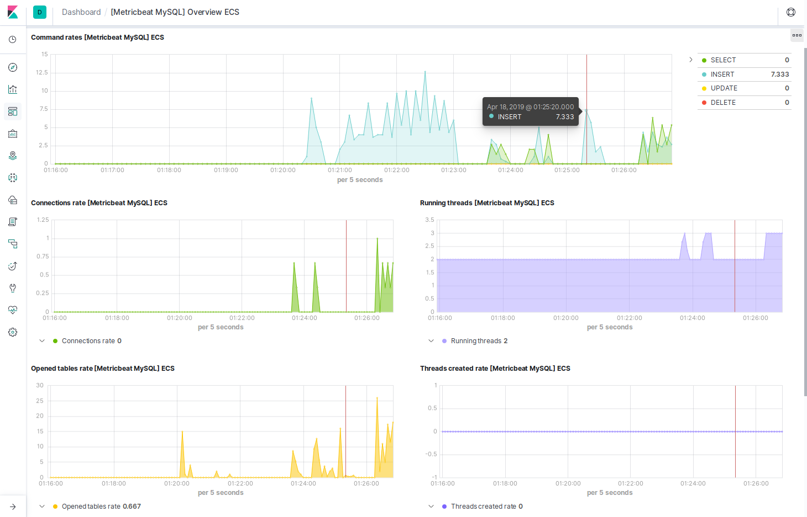Toggle legend below Running threads chart
Screen dimensions: 807x517
click(x=431, y=341)
